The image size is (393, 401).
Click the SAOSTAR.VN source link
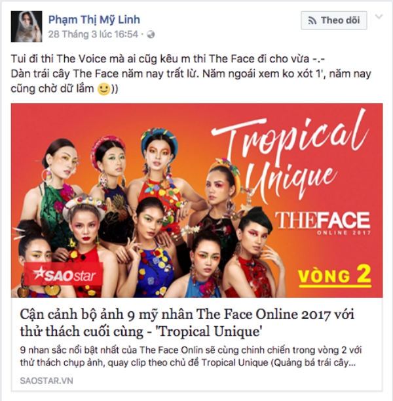(x=47, y=381)
